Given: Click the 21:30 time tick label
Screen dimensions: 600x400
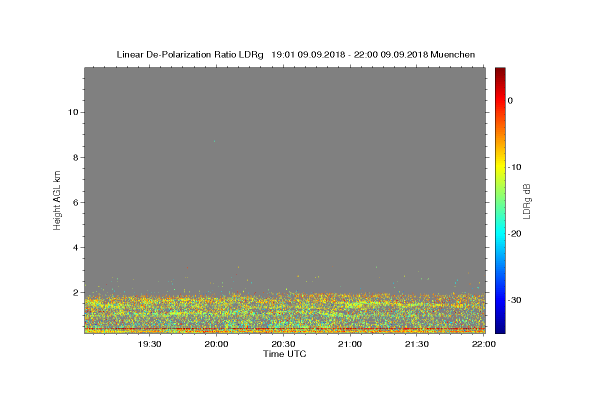Looking at the screenshot, I should coord(417,344).
